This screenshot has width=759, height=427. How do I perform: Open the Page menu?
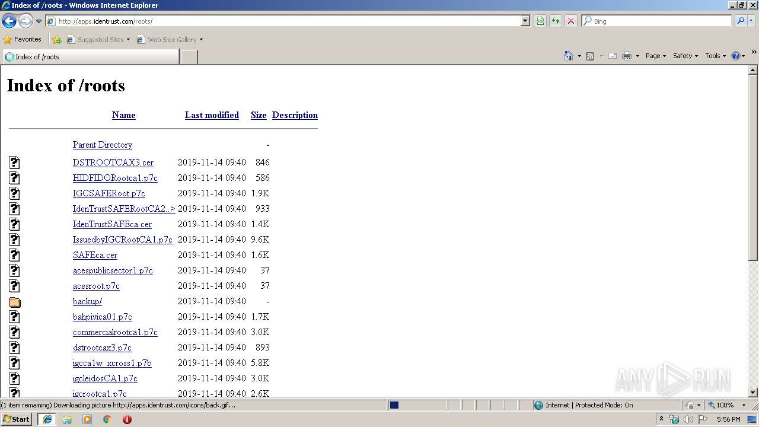tap(656, 56)
